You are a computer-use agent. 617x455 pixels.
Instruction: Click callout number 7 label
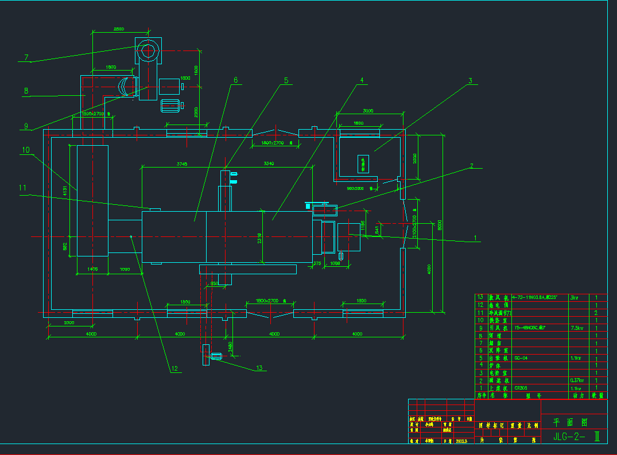click(26, 57)
